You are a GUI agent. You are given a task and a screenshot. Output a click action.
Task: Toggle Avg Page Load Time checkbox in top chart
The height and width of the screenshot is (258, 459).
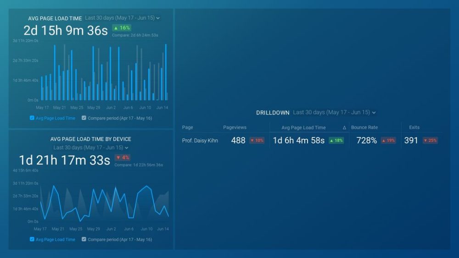(32, 118)
